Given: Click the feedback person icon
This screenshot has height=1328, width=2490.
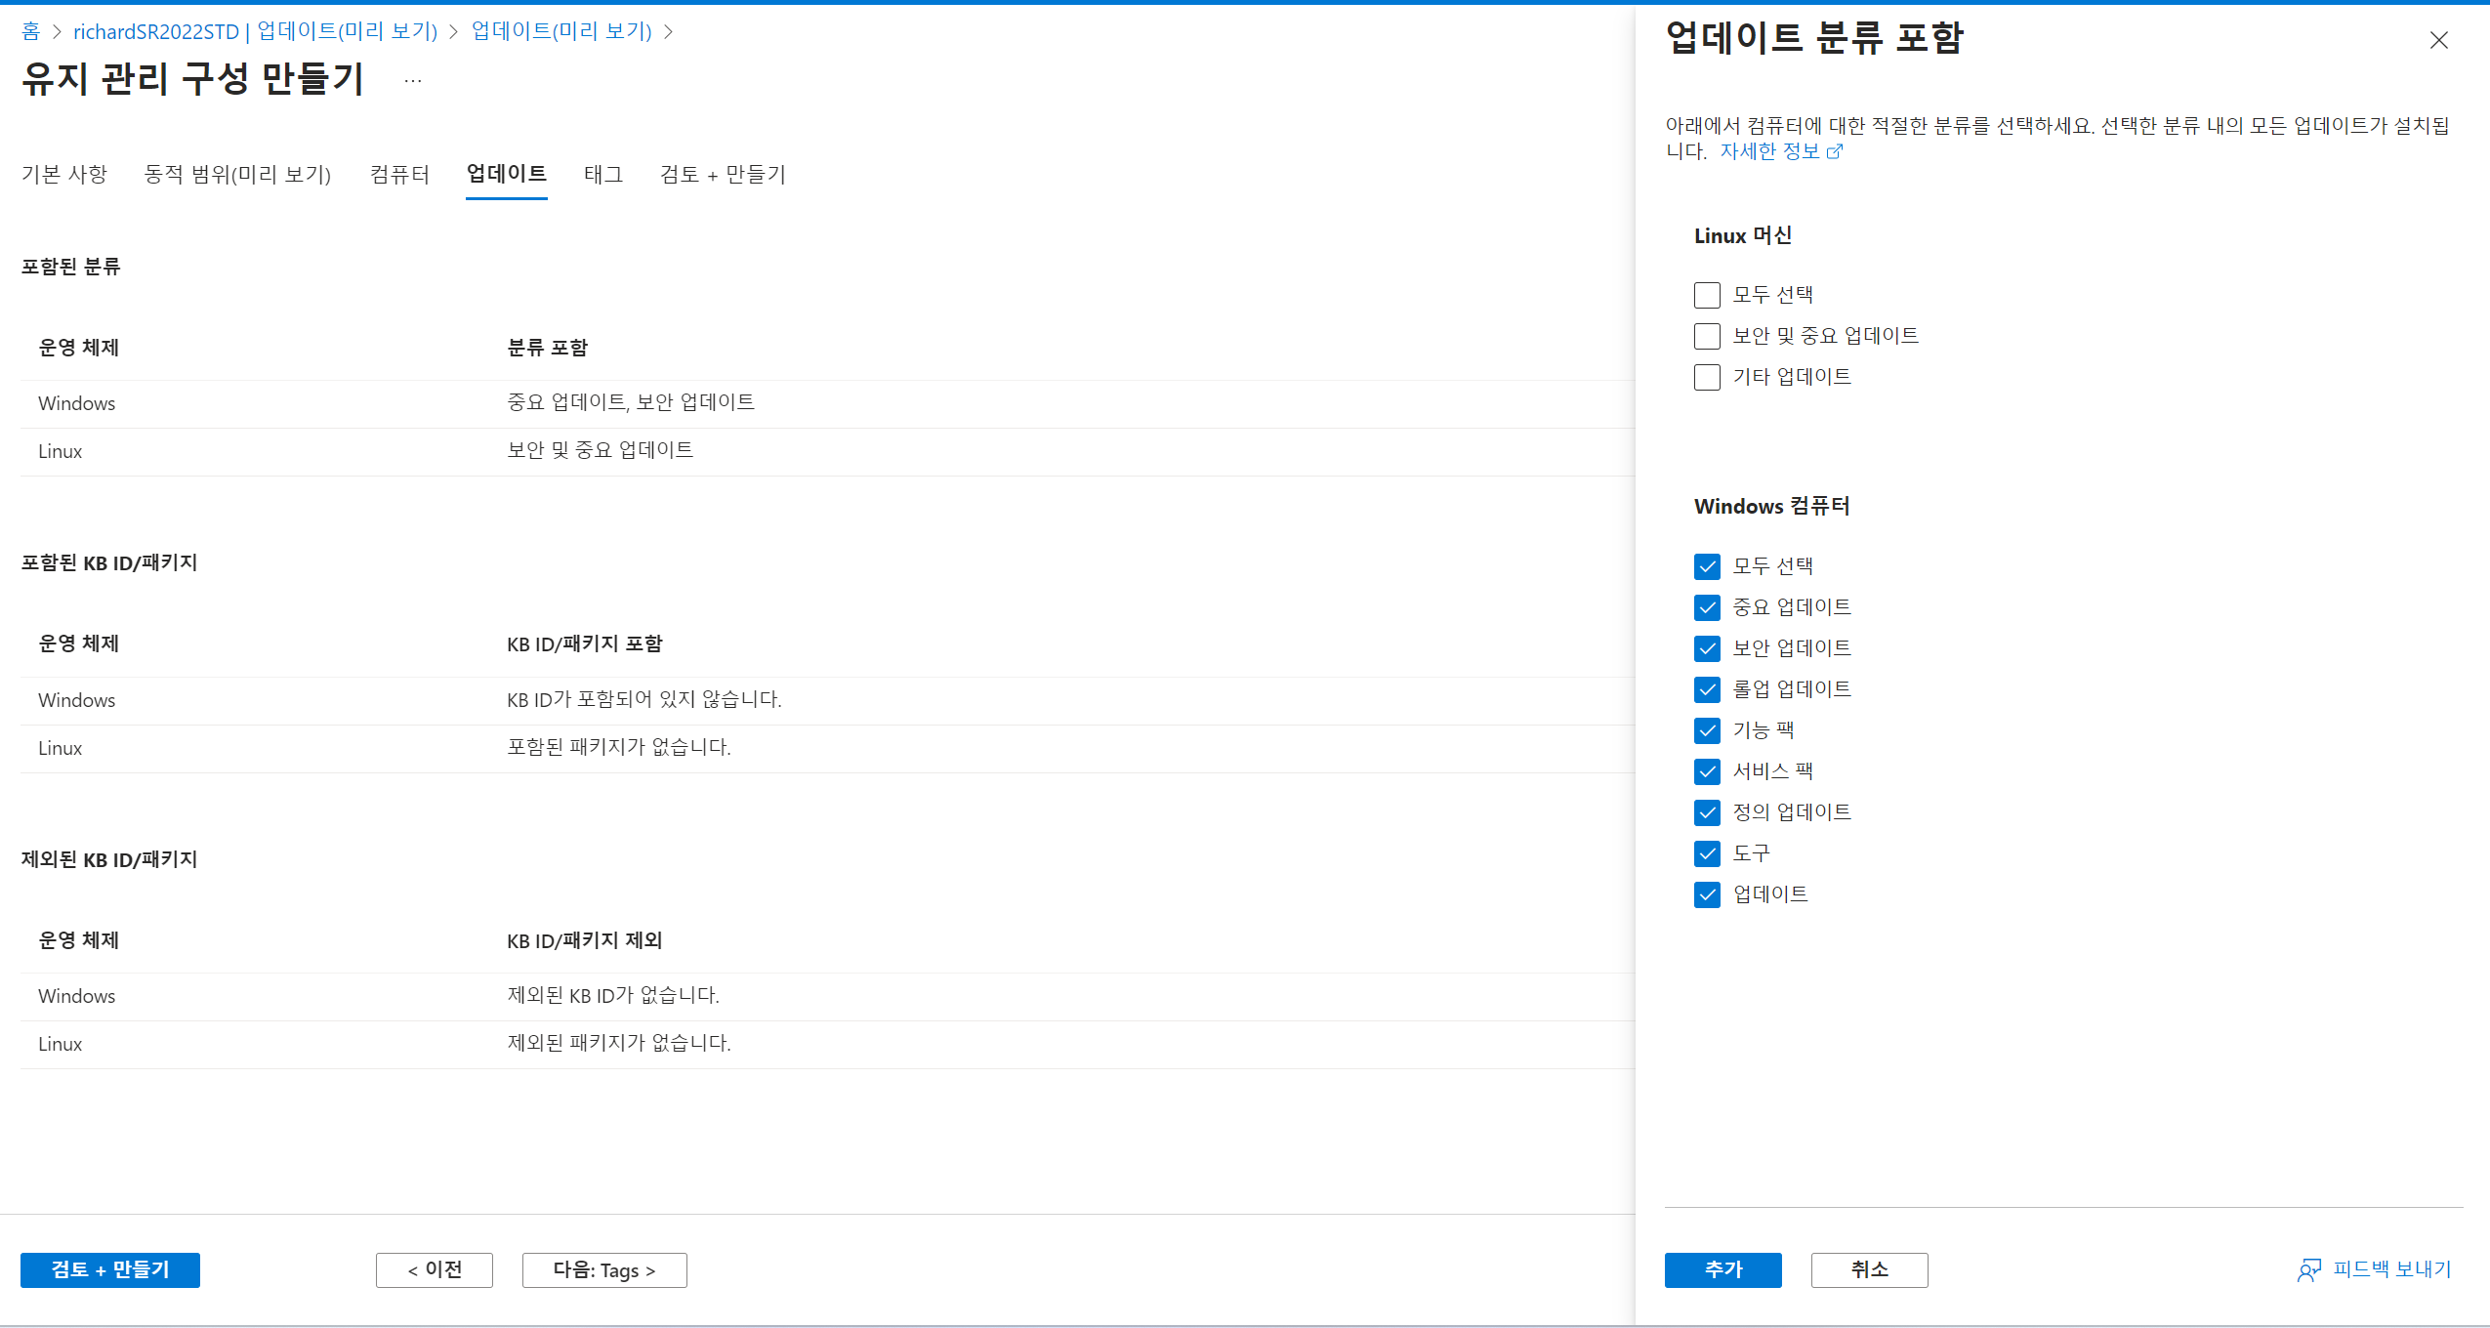Looking at the screenshot, I should point(2308,1269).
